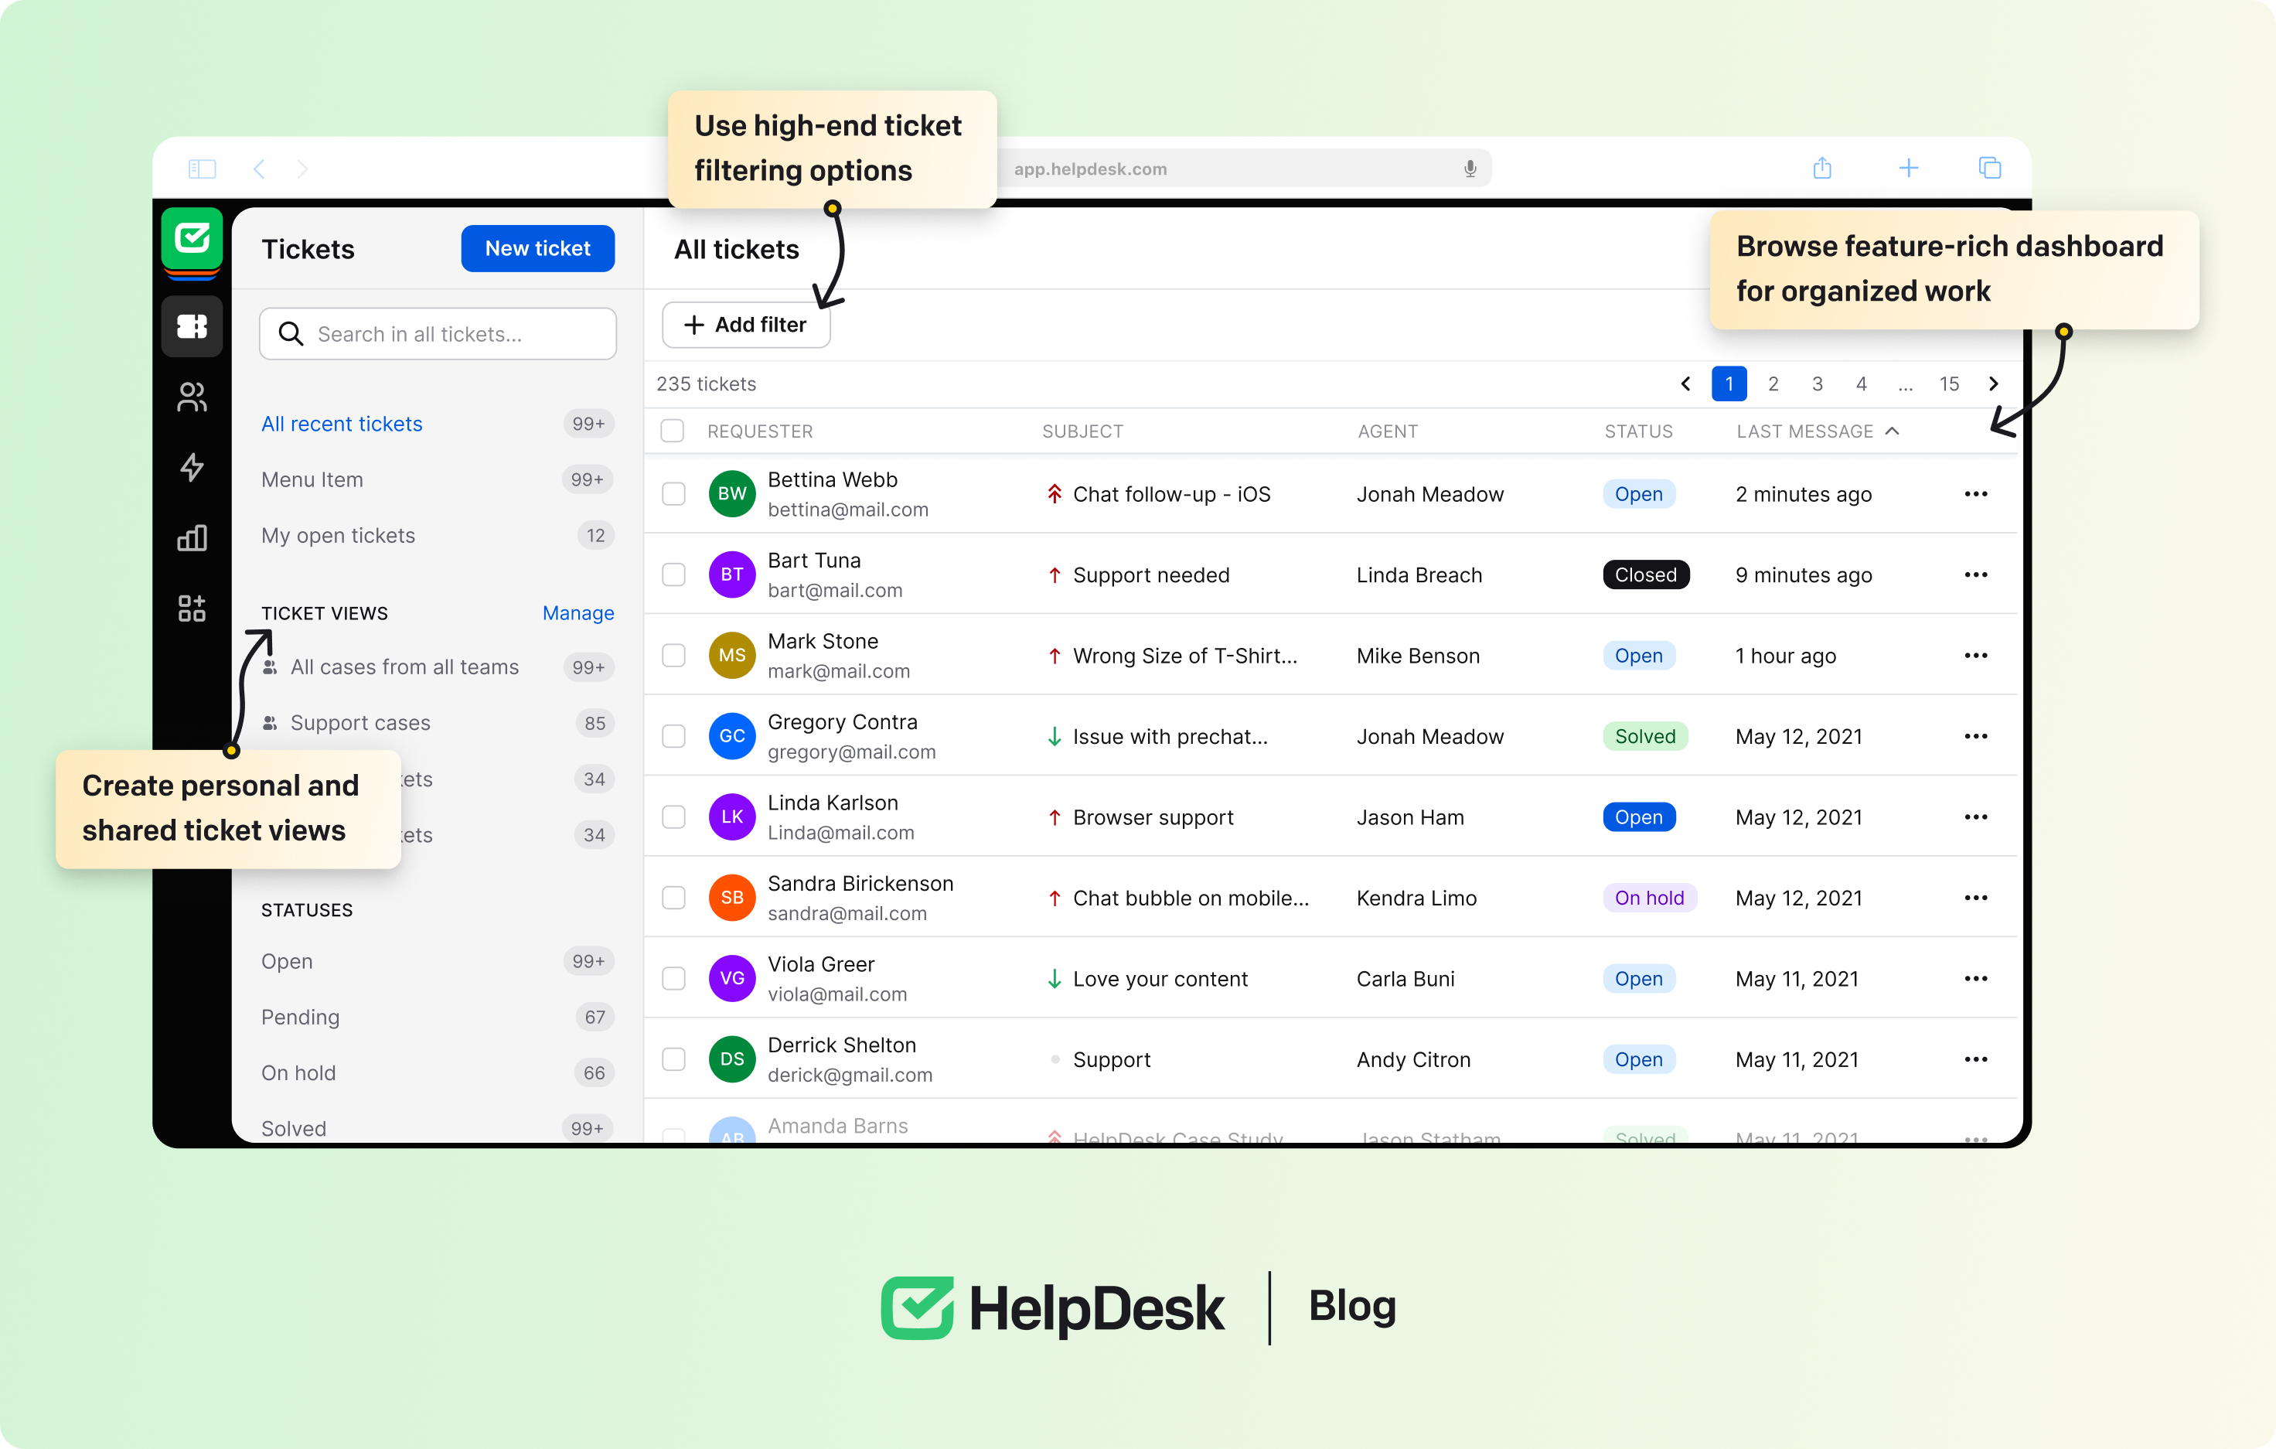Open the Reports bar chart icon
2276x1449 pixels.
tap(192, 538)
